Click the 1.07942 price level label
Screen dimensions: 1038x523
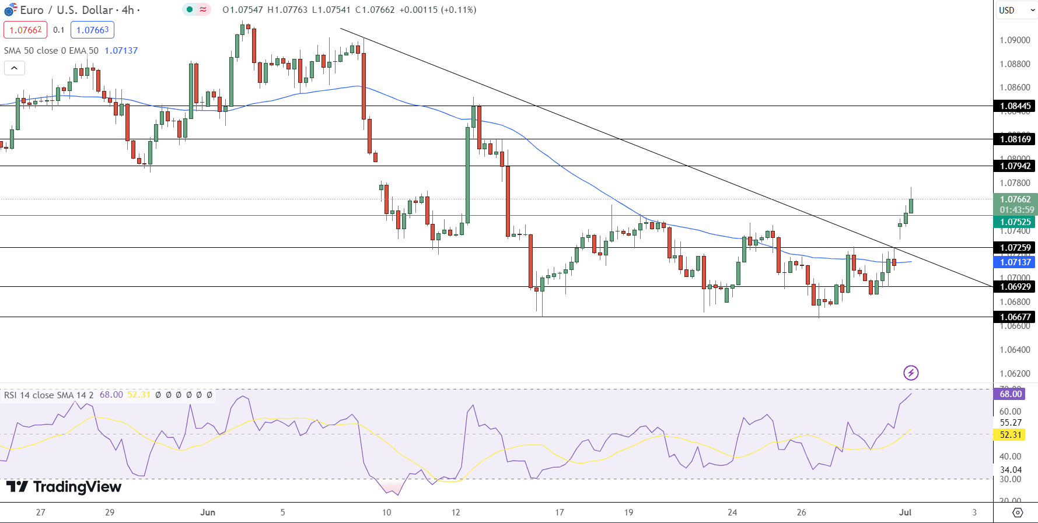(1015, 166)
